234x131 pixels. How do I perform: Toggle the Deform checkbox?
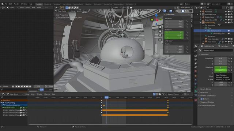coord(201,99)
